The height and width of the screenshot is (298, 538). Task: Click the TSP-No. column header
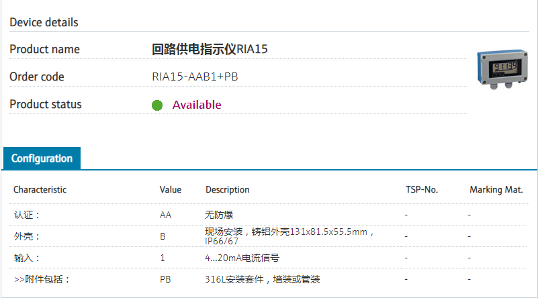[x=421, y=190]
